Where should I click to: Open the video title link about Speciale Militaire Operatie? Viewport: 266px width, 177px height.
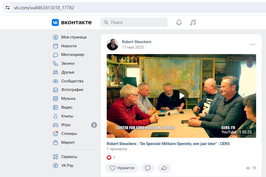168,144
